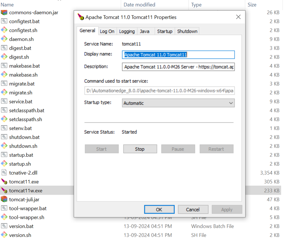Select the service.bat file icon
Image resolution: width=307 pixels, height=248 pixels.
point(5,101)
